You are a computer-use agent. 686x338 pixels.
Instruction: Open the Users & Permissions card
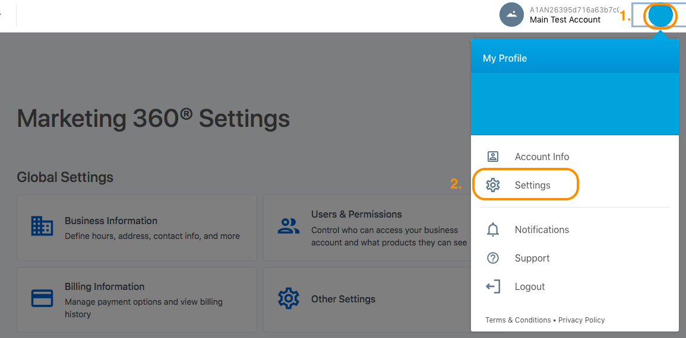366,228
